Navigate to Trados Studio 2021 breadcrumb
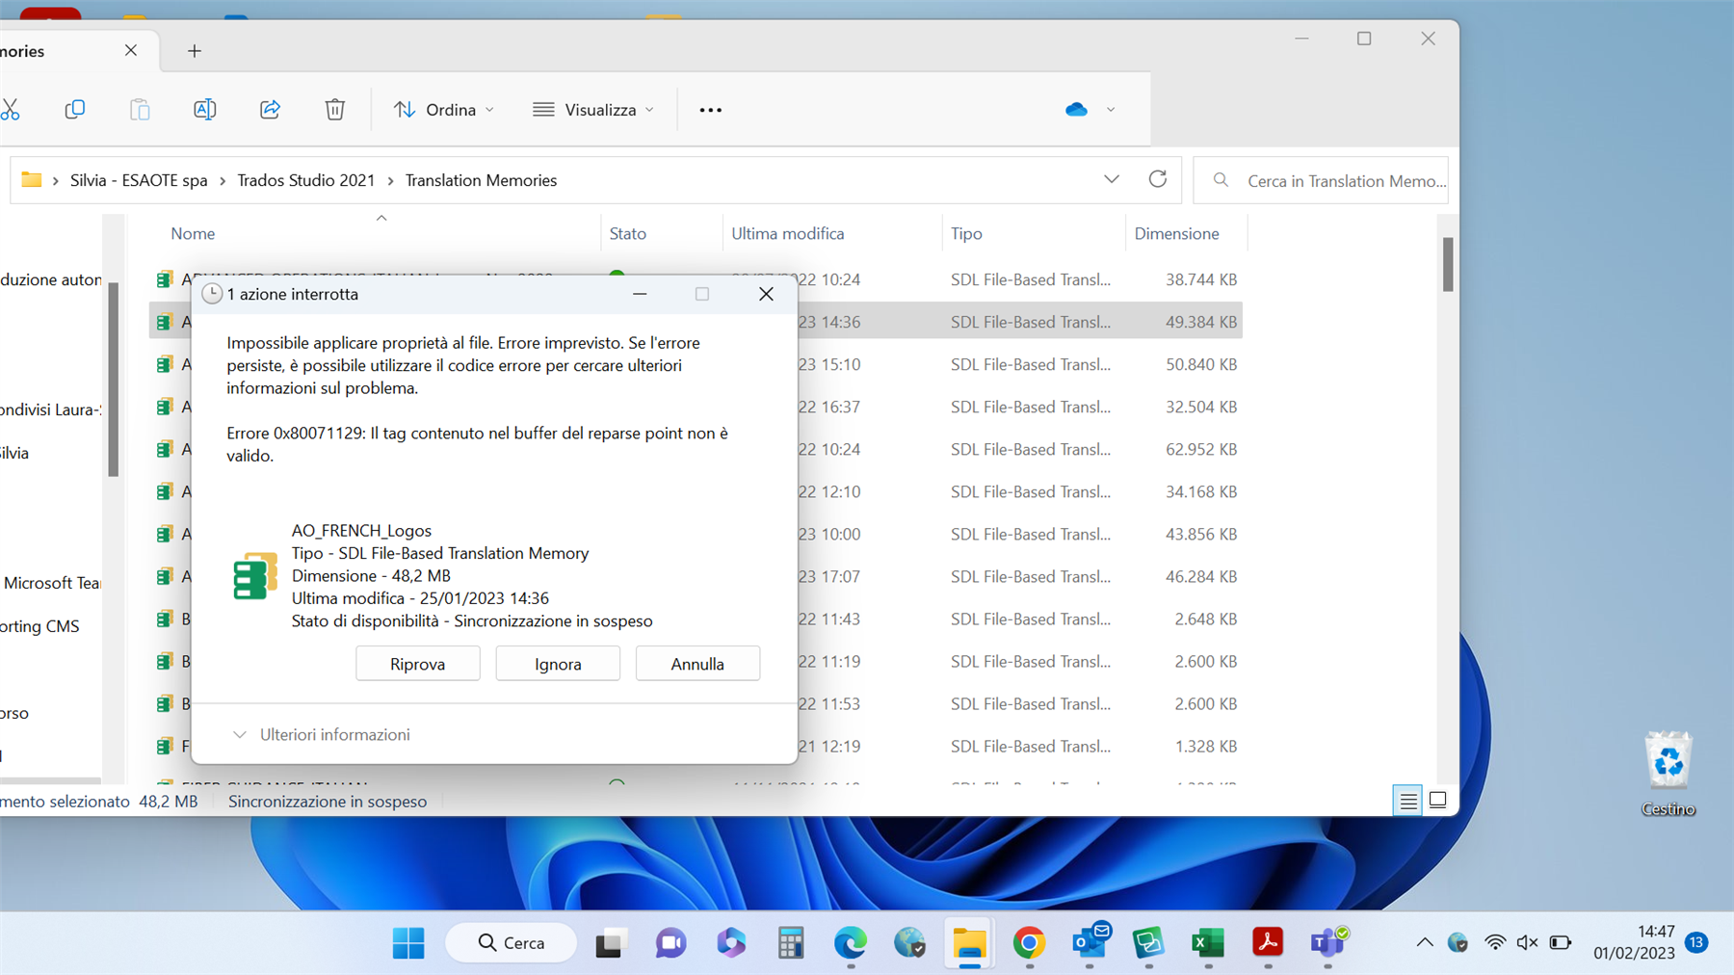 point(306,180)
